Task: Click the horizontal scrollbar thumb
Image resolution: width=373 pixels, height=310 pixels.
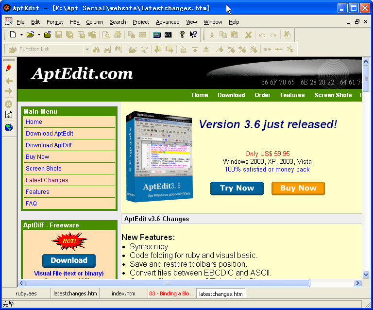Action: [x=168, y=283]
